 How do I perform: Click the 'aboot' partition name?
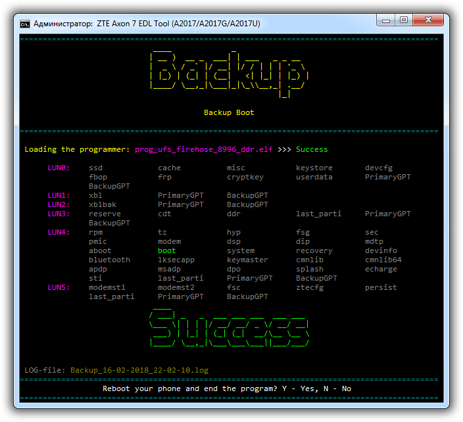(x=100, y=250)
